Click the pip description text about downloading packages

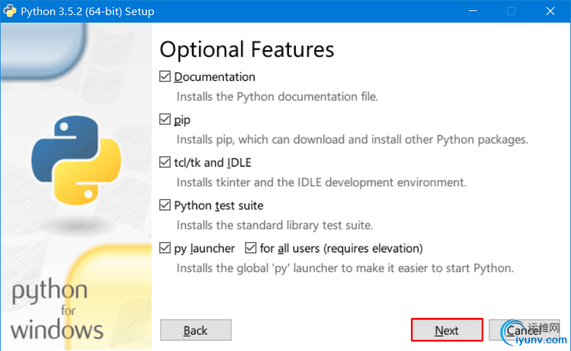coord(353,140)
